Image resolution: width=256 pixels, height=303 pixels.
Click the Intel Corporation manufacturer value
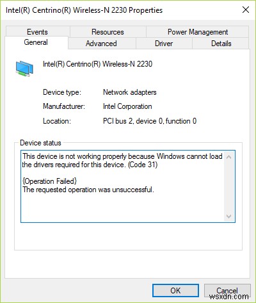pos(127,106)
